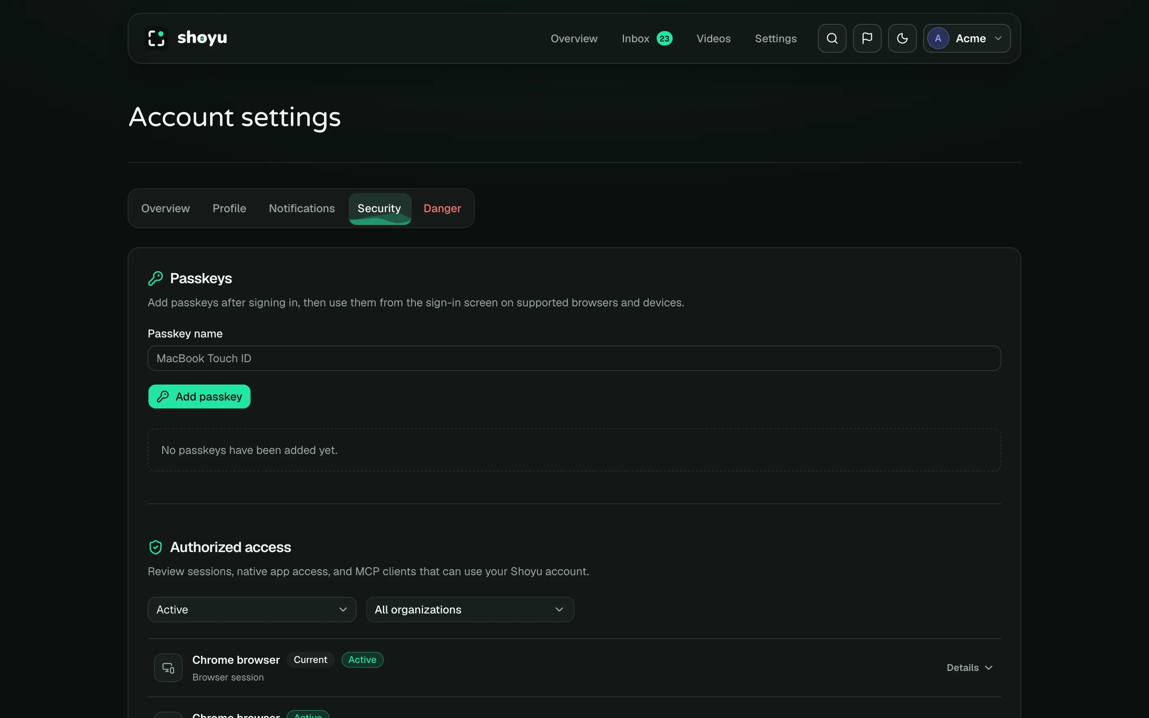Go to Overview in top navigation
The height and width of the screenshot is (718, 1149).
[574, 38]
